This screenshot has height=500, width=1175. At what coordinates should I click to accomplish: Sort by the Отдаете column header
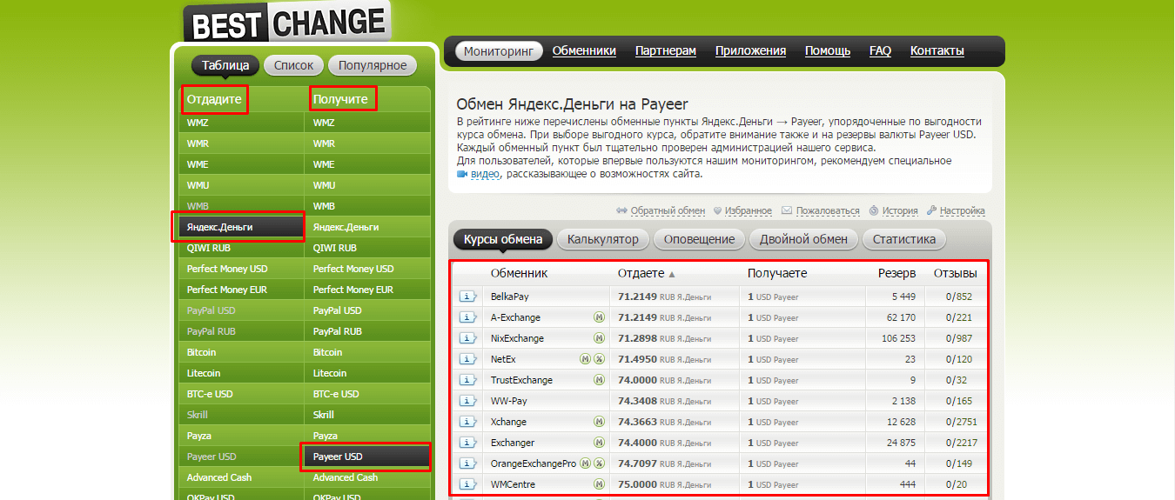(641, 273)
